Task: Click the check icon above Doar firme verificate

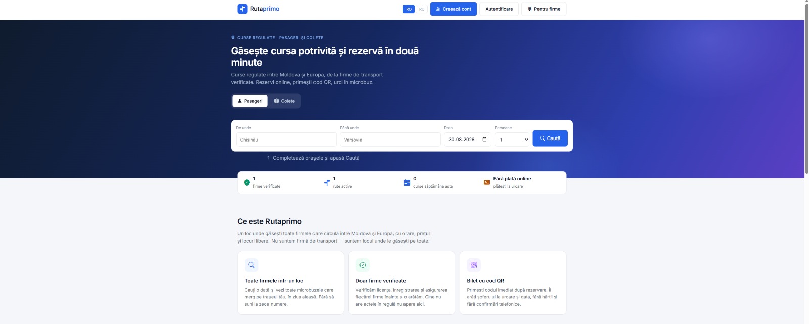Action: 363,265
